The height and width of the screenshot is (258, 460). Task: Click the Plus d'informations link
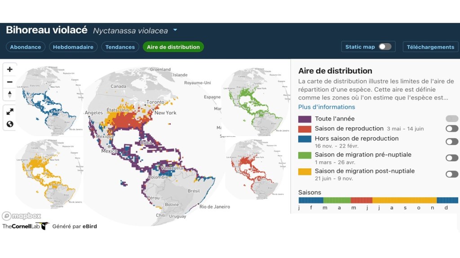327,107
